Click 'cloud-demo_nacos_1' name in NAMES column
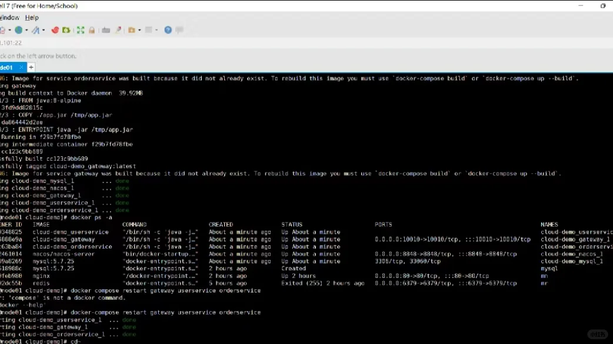 (572, 254)
